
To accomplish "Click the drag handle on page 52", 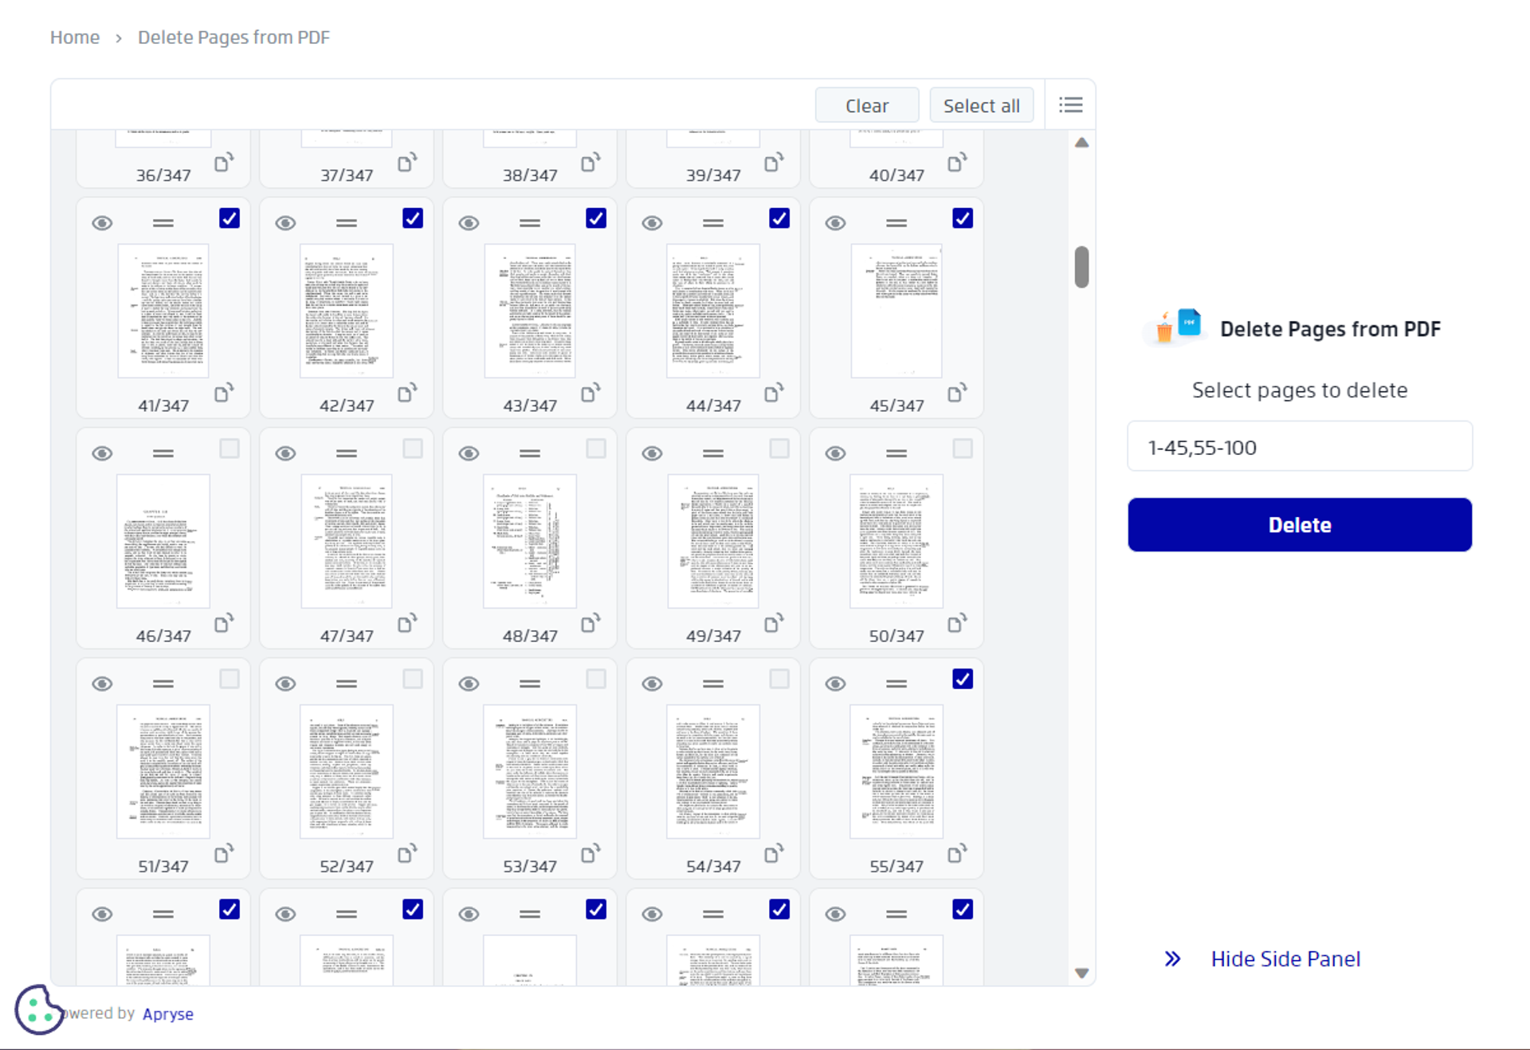I will pos(347,684).
